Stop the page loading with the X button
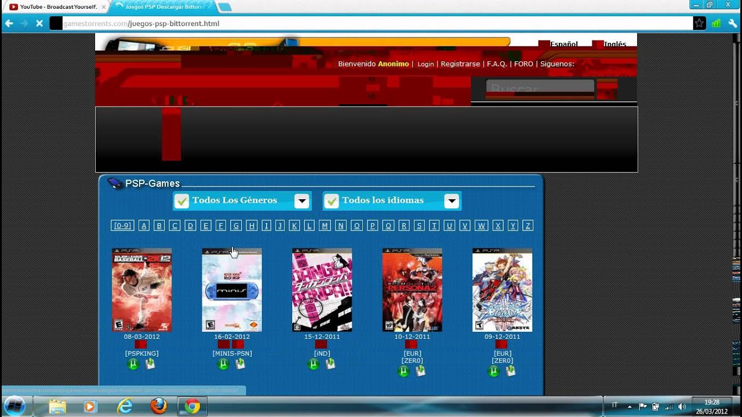742x417 pixels. point(39,23)
